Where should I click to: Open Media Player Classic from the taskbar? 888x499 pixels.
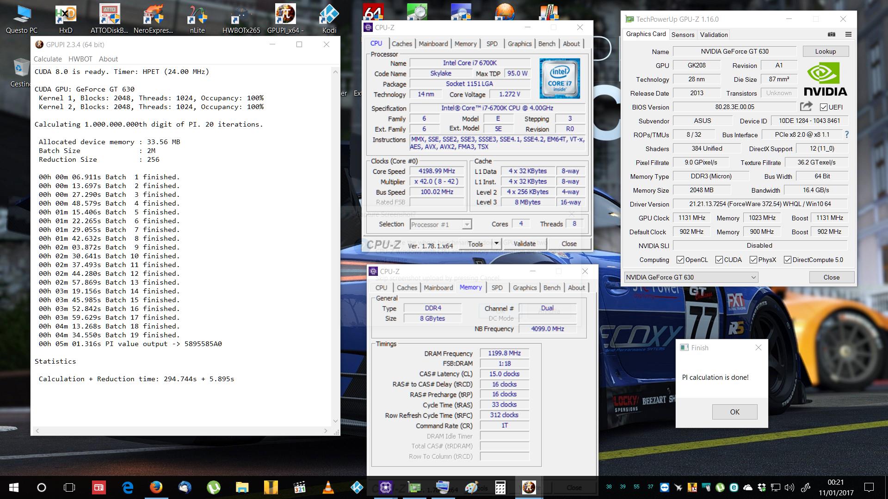[299, 487]
